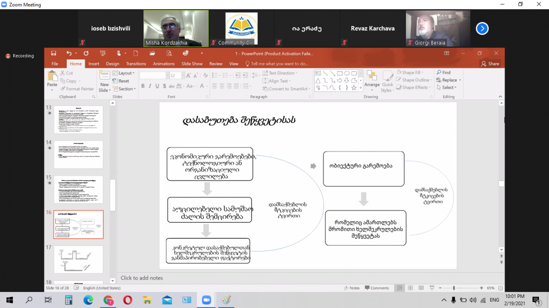
Task: Adjust the zoom slider handle
Action: [454, 288]
